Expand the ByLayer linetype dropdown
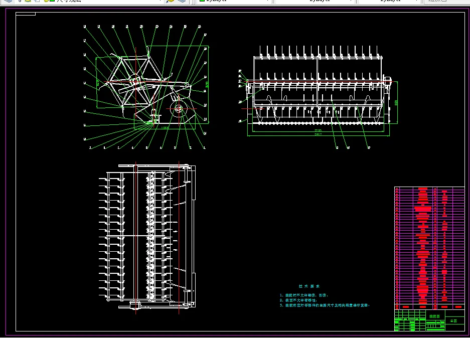 click(x=351, y=2)
